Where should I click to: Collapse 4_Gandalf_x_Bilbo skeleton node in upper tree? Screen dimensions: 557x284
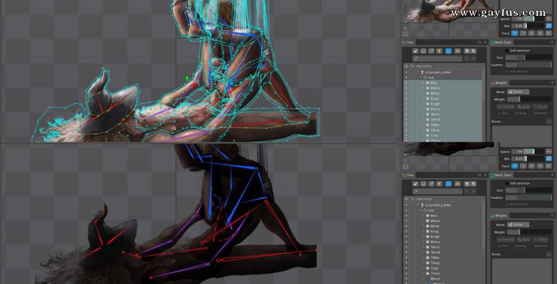tap(417, 72)
